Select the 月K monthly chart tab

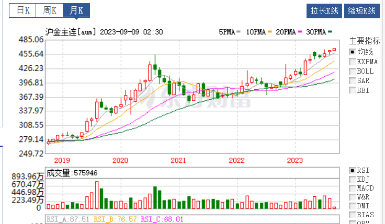click(x=76, y=10)
